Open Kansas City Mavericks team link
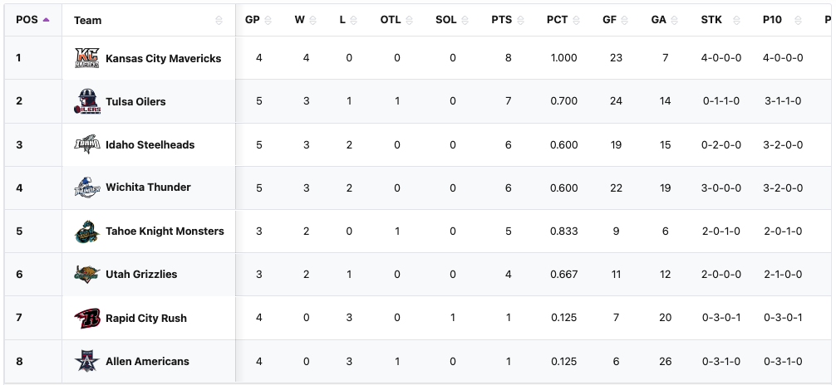The width and height of the screenshot is (836, 385). [164, 59]
